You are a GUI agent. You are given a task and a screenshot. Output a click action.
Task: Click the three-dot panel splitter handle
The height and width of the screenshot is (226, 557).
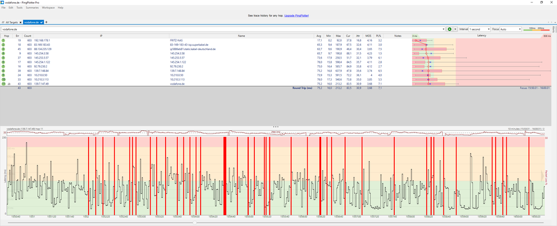(x=275, y=127)
